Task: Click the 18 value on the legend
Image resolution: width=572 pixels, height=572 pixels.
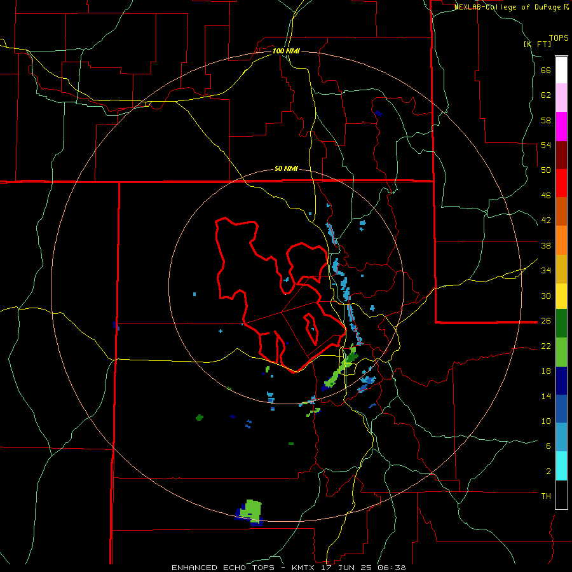Action: click(546, 371)
